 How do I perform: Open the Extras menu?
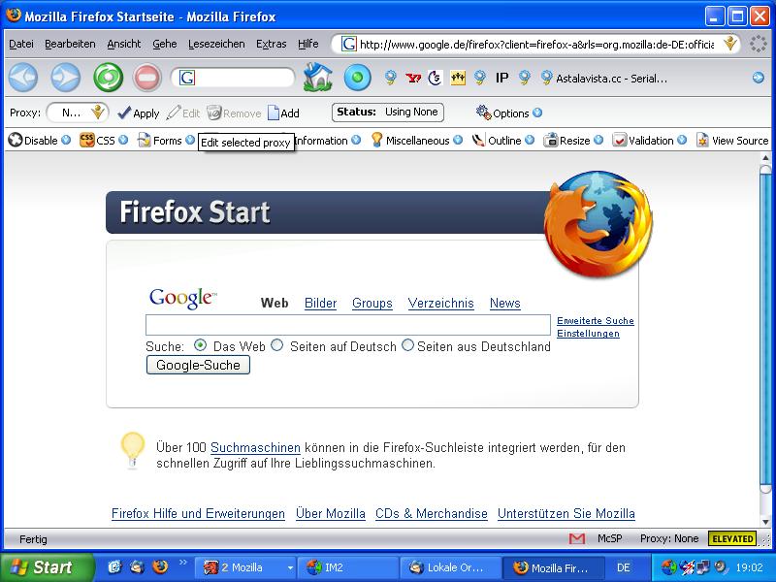[x=272, y=44]
